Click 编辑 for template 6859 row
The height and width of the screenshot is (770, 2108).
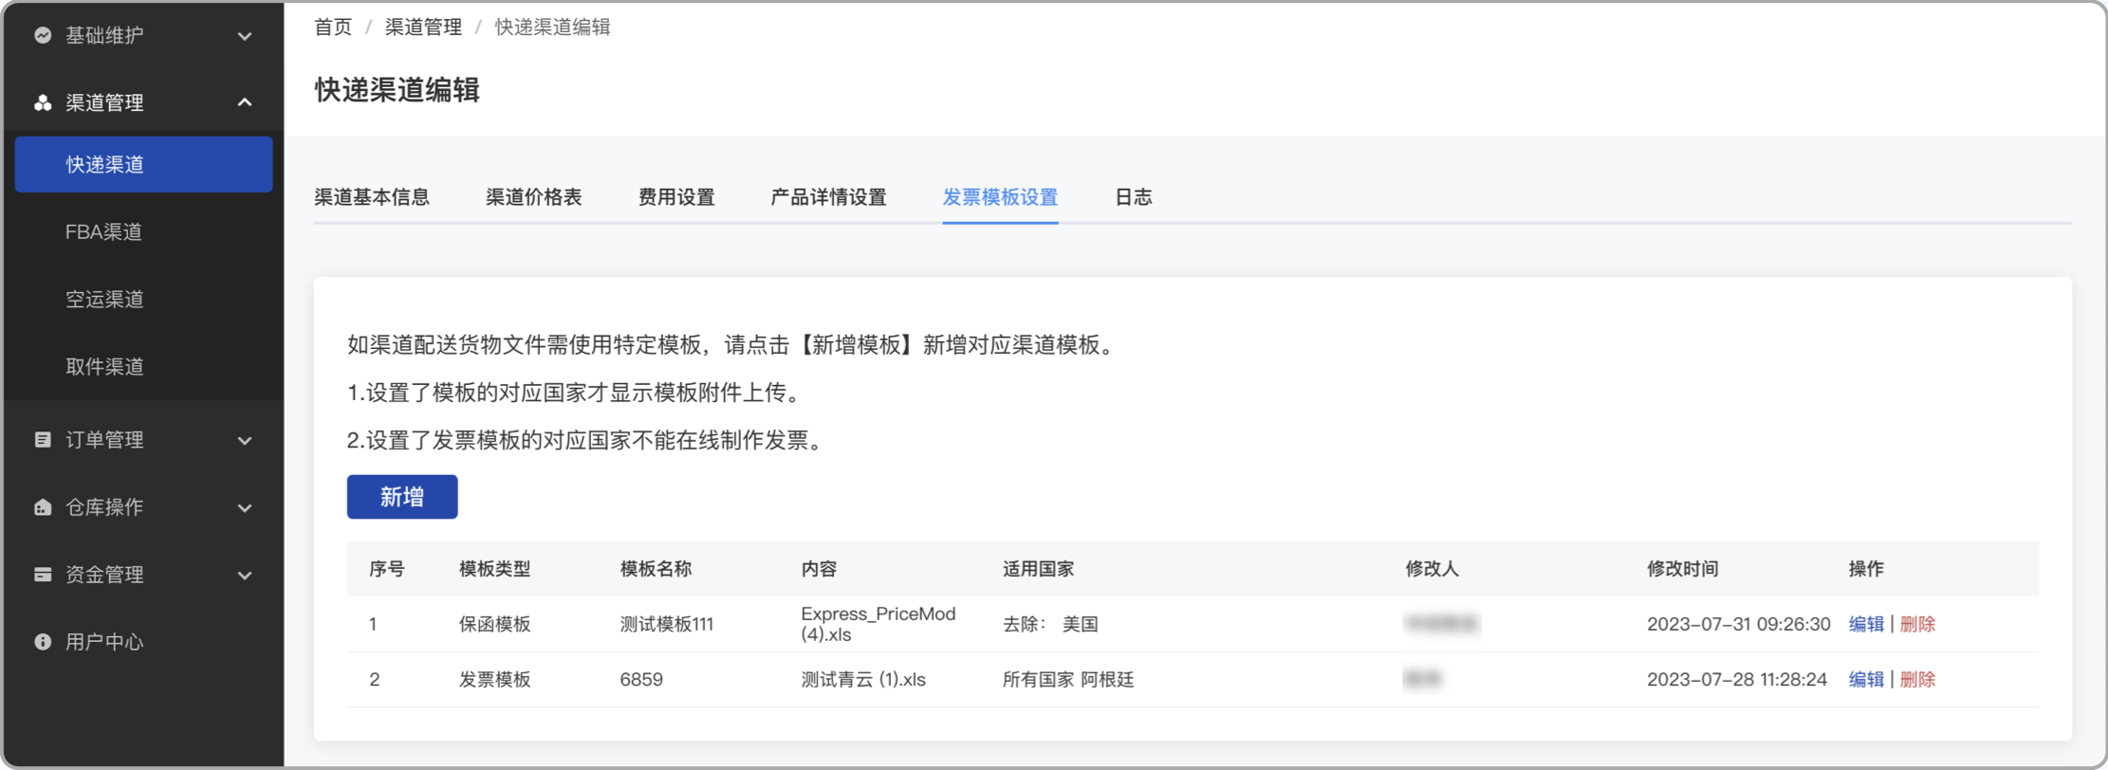1866,679
